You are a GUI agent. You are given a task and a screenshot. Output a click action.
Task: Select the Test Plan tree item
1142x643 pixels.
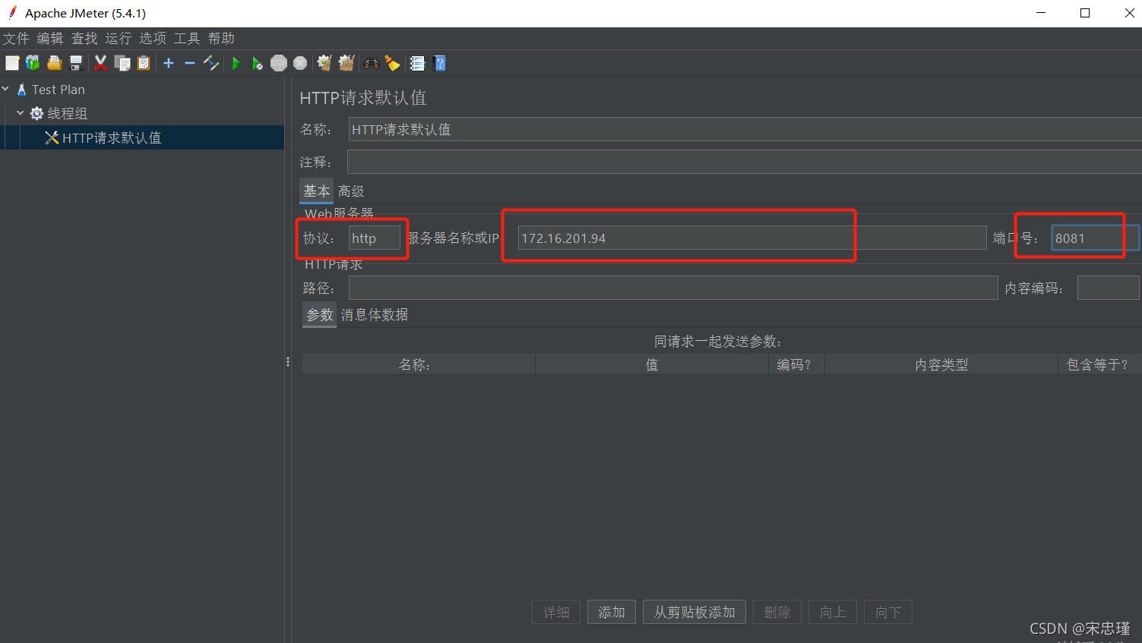click(x=59, y=90)
